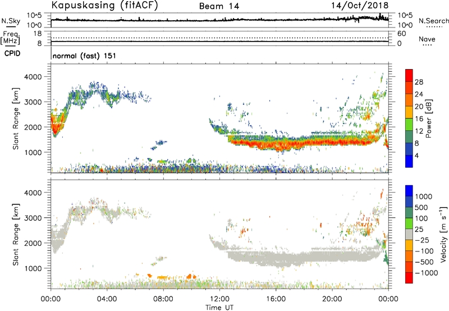
Task: Click the 12:00 time axis tick label
Action: (x=219, y=299)
